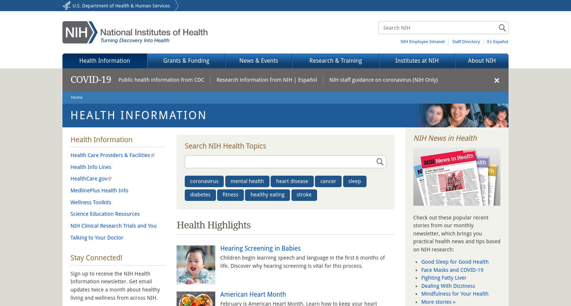Image resolution: width=571 pixels, height=306 pixels.
Task: Open the Institutes at NIH nav tab
Action: [x=417, y=61]
